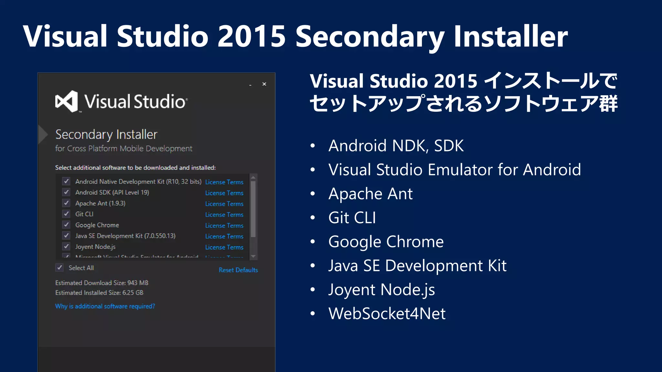
Task: Open 'Why is additional software required?' link
Action: point(105,306)
